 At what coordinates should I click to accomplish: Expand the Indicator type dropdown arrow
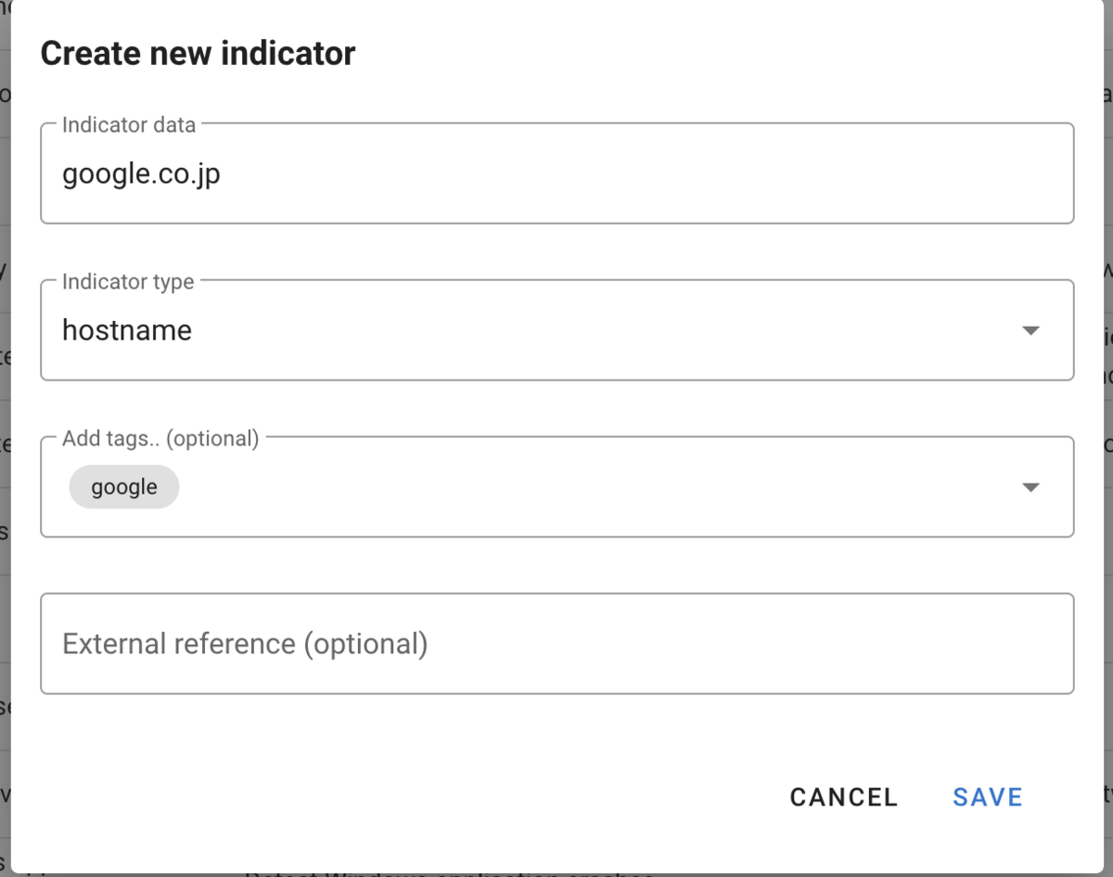[x=1030, y=330]
